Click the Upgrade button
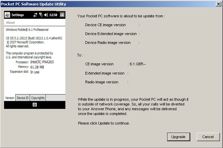The image size is (223, 148). 178,137
